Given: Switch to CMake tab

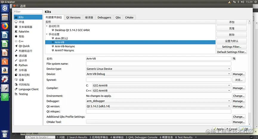Looking at the screenshot, I should [x=129, y=17].
